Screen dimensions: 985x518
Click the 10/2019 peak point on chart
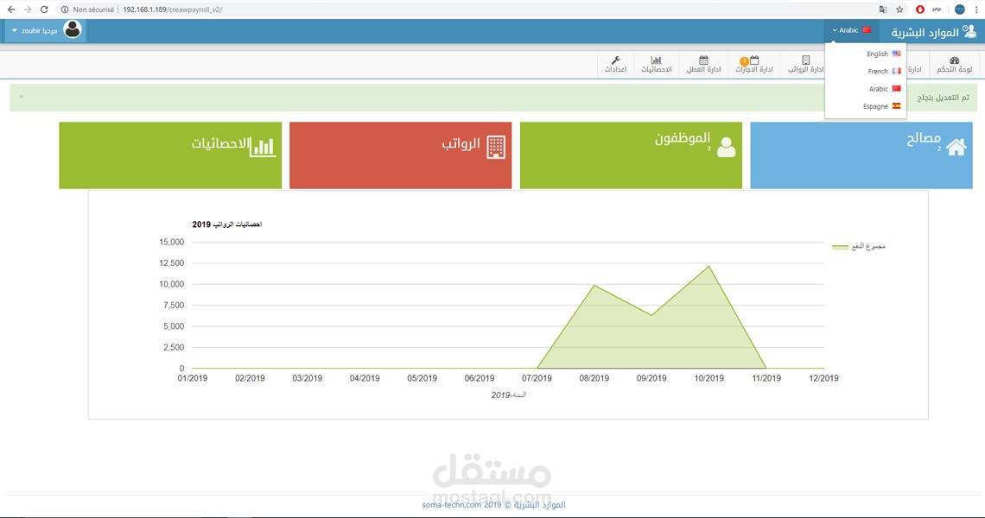tap(709, 266)
